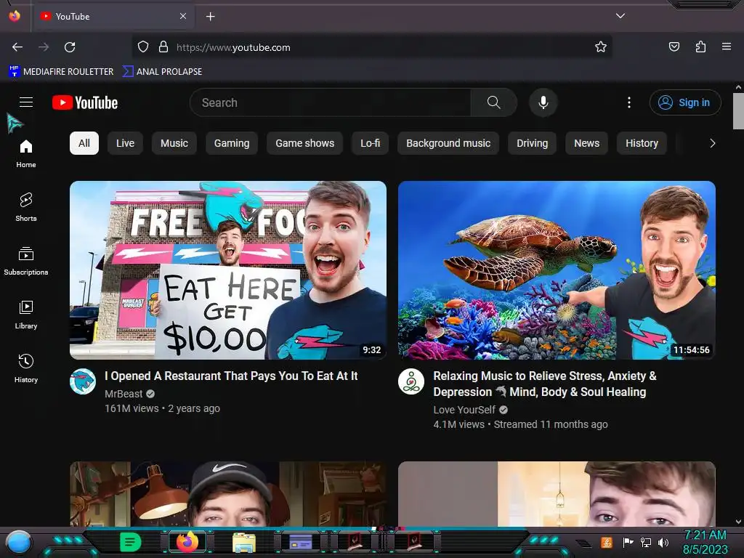Expand the list all tabs chevron
This screenshot has width=744, height=558.
click(x=620, y=16)
